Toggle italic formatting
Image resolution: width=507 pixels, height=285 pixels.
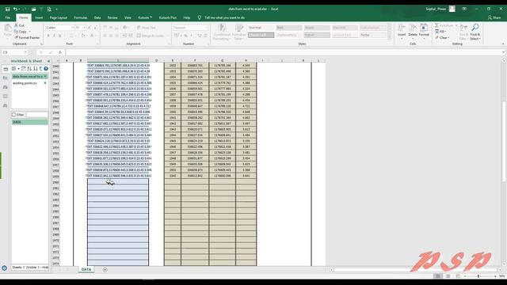[54, 36]
